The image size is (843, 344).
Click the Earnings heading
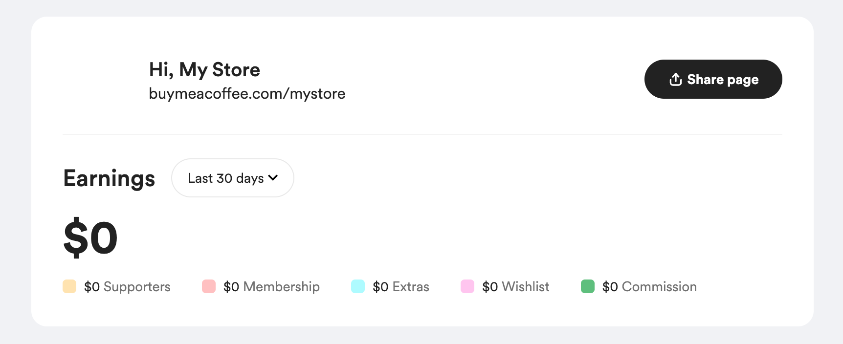tap(109, 178)
